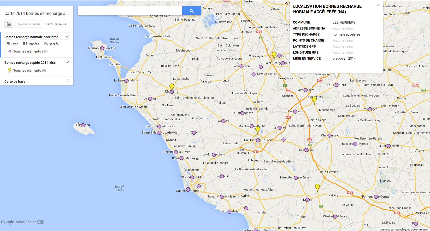Screen dimensions: 430x231
Task: Open the Libellés labels option
Action: pyautogui.click(x=51, y=44)
